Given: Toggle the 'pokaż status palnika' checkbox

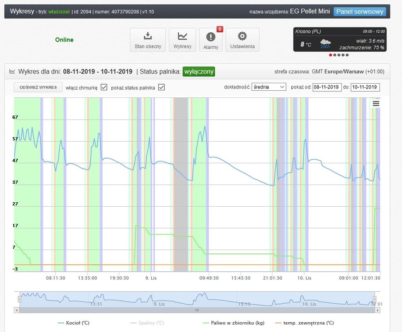Looking at the screenshot, I should click(x=161, y=87).
